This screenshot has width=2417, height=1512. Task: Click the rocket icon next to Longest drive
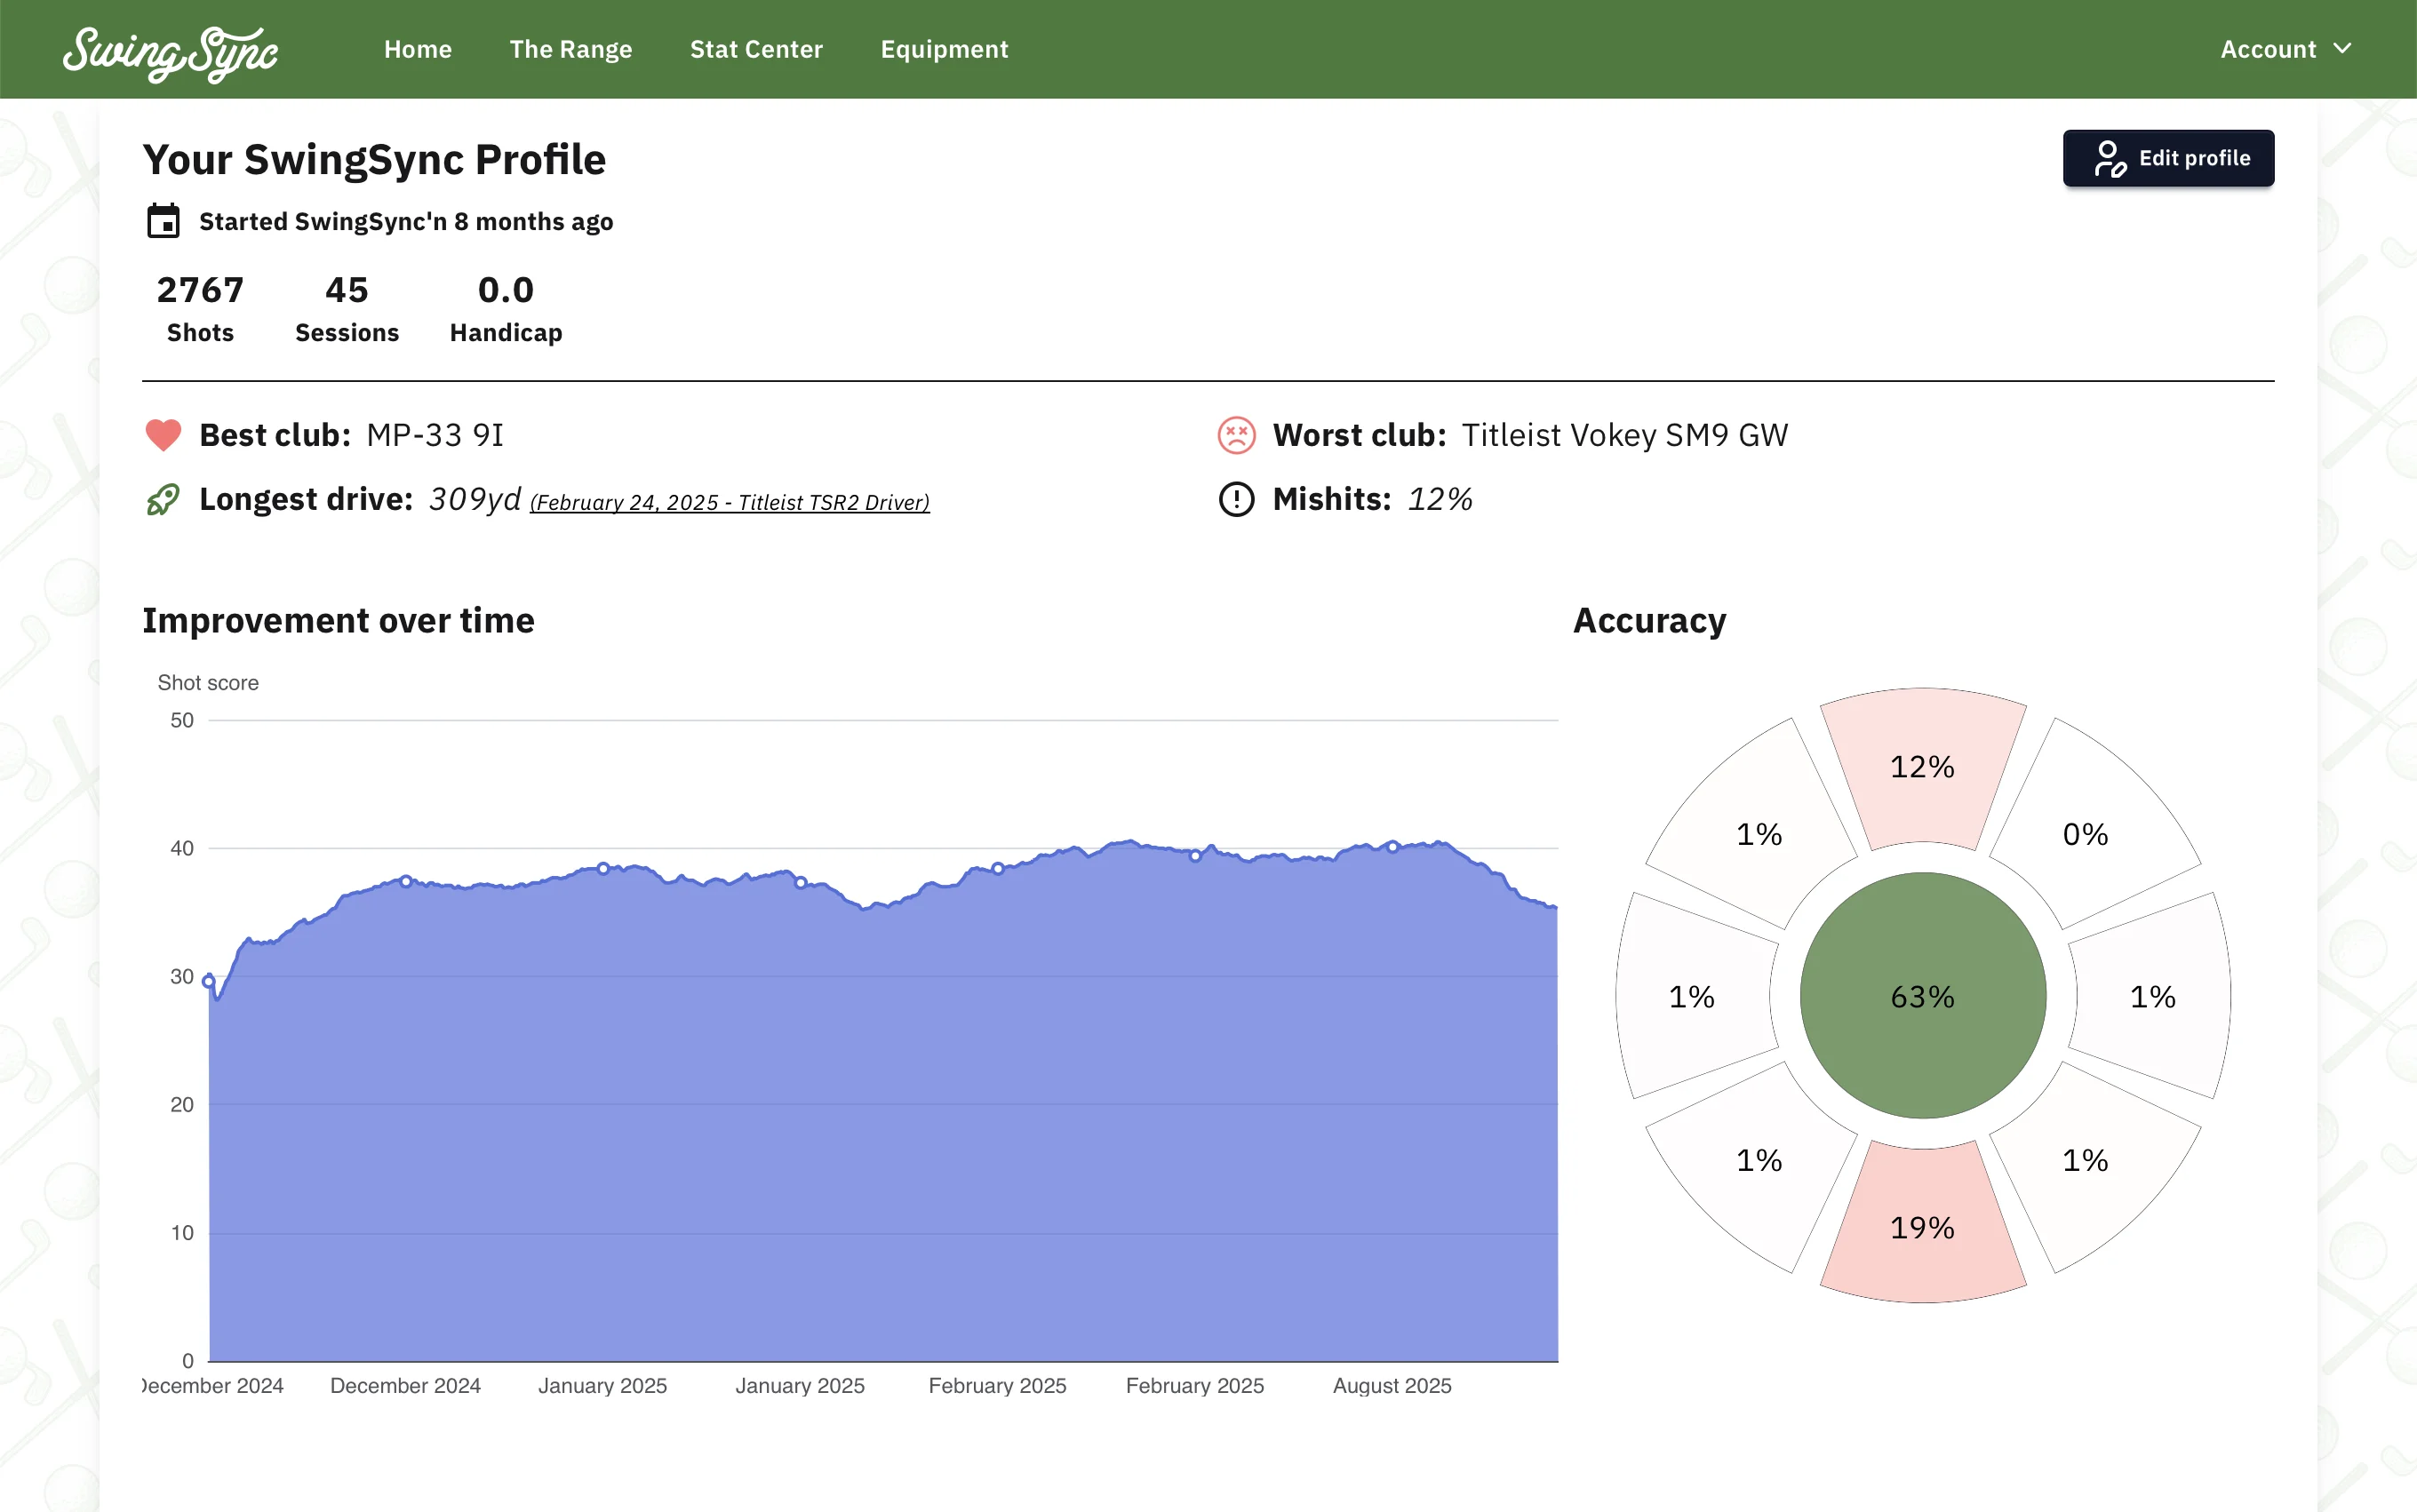(163, 499)
